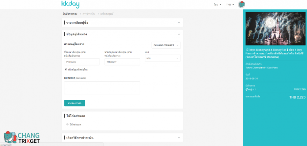Viewport: 307px width, 146px height.
Task: Open the ไทย language dropdown
Action: [x=217, y=5]
